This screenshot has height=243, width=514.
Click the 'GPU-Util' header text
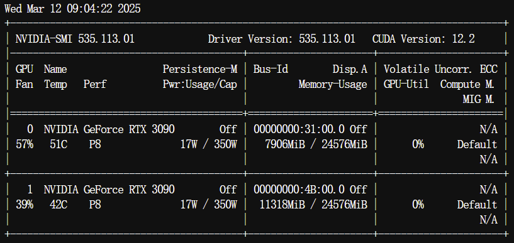[x=406, y=84]
